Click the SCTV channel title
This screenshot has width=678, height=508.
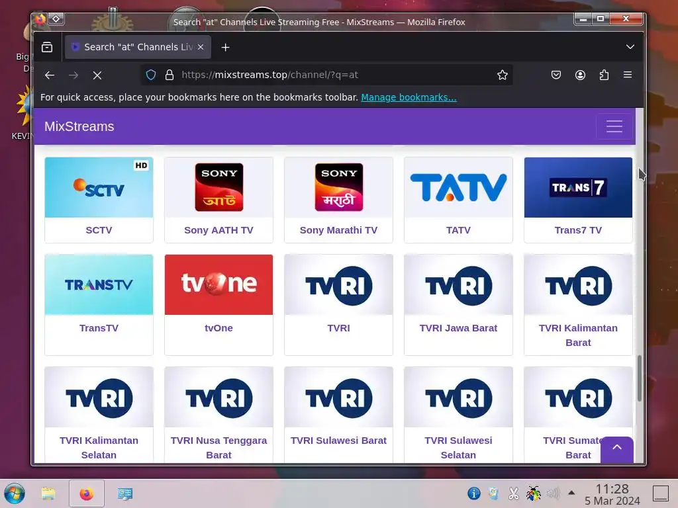(99, 230)
